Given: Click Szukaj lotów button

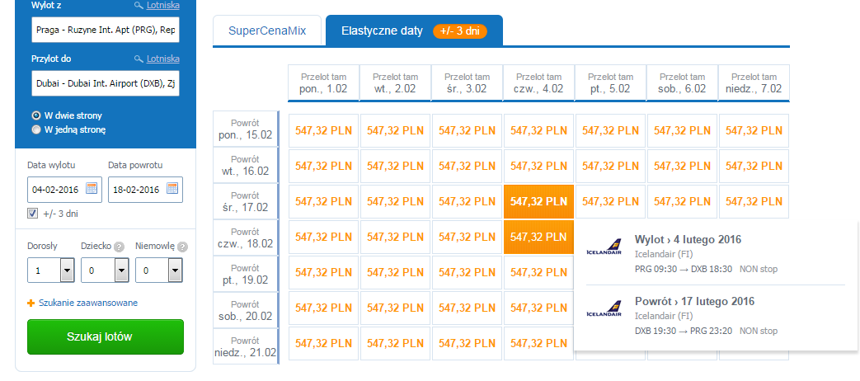Looking at the screenshot, I should pos(106,336).
